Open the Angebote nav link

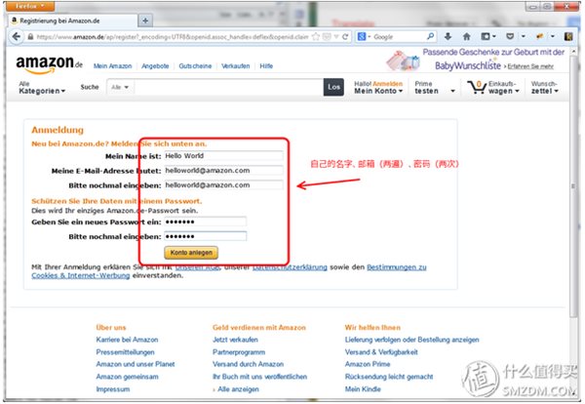coord(155,66)
